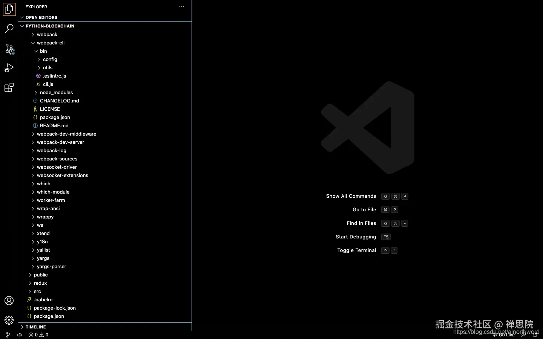Expand the TIMELINE section

[x=22, y=327]
